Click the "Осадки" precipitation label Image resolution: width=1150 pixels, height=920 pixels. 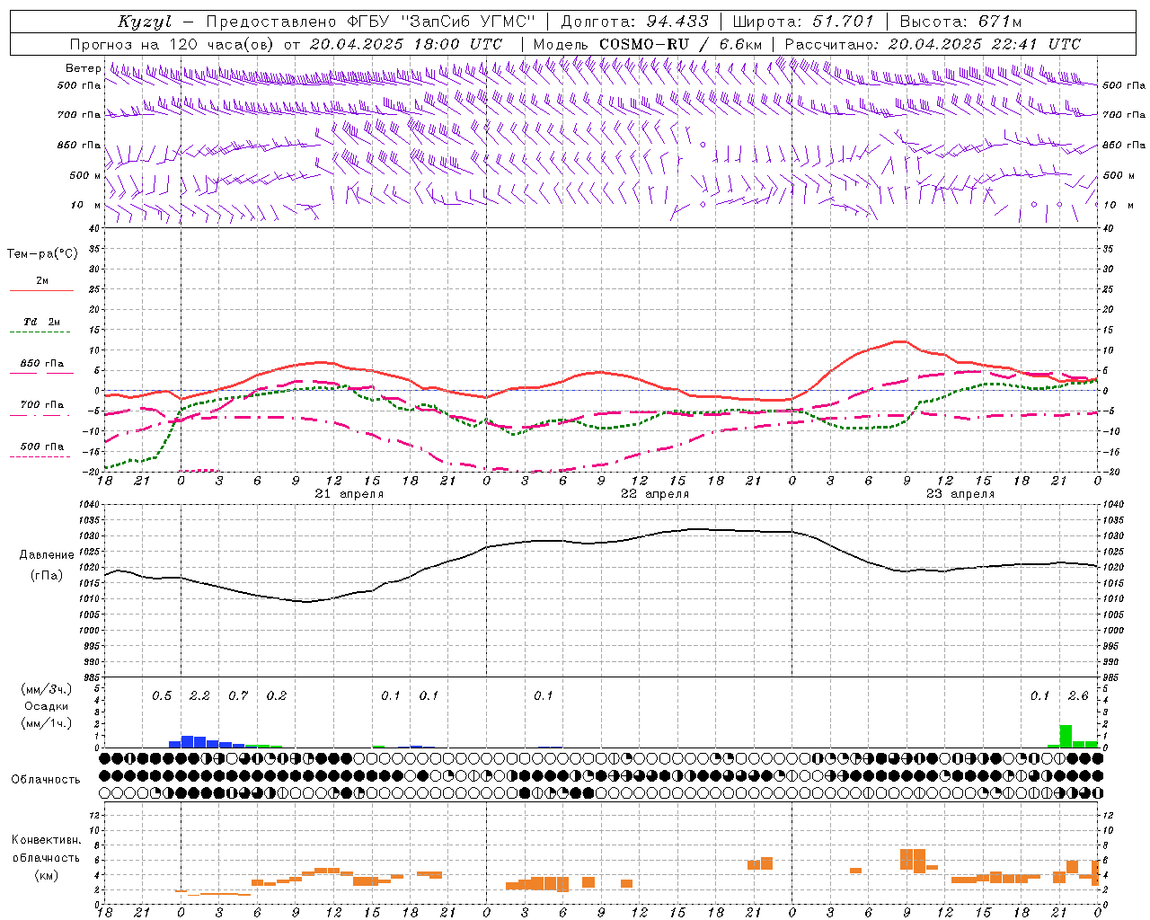pyautogui.click(x=47, y=706)
